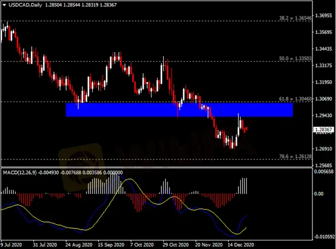Select price scale value 1.33175
The image size is (336, 249).
(324, 65)
